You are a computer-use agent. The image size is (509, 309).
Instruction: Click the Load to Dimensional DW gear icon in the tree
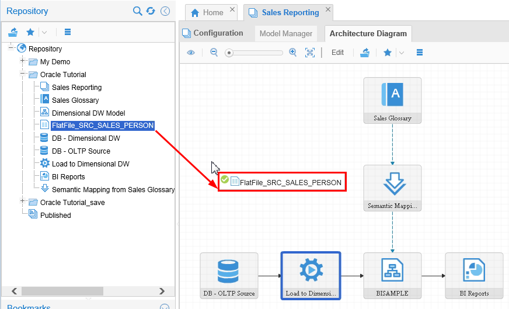[45, 163]
